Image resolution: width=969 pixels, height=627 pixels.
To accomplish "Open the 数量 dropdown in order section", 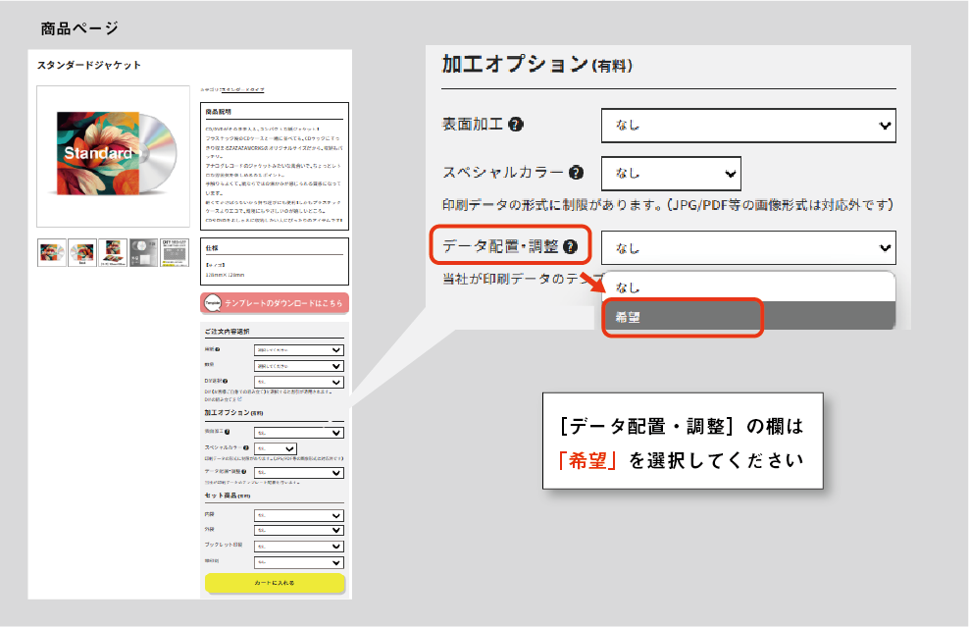I will click(298, 365).
